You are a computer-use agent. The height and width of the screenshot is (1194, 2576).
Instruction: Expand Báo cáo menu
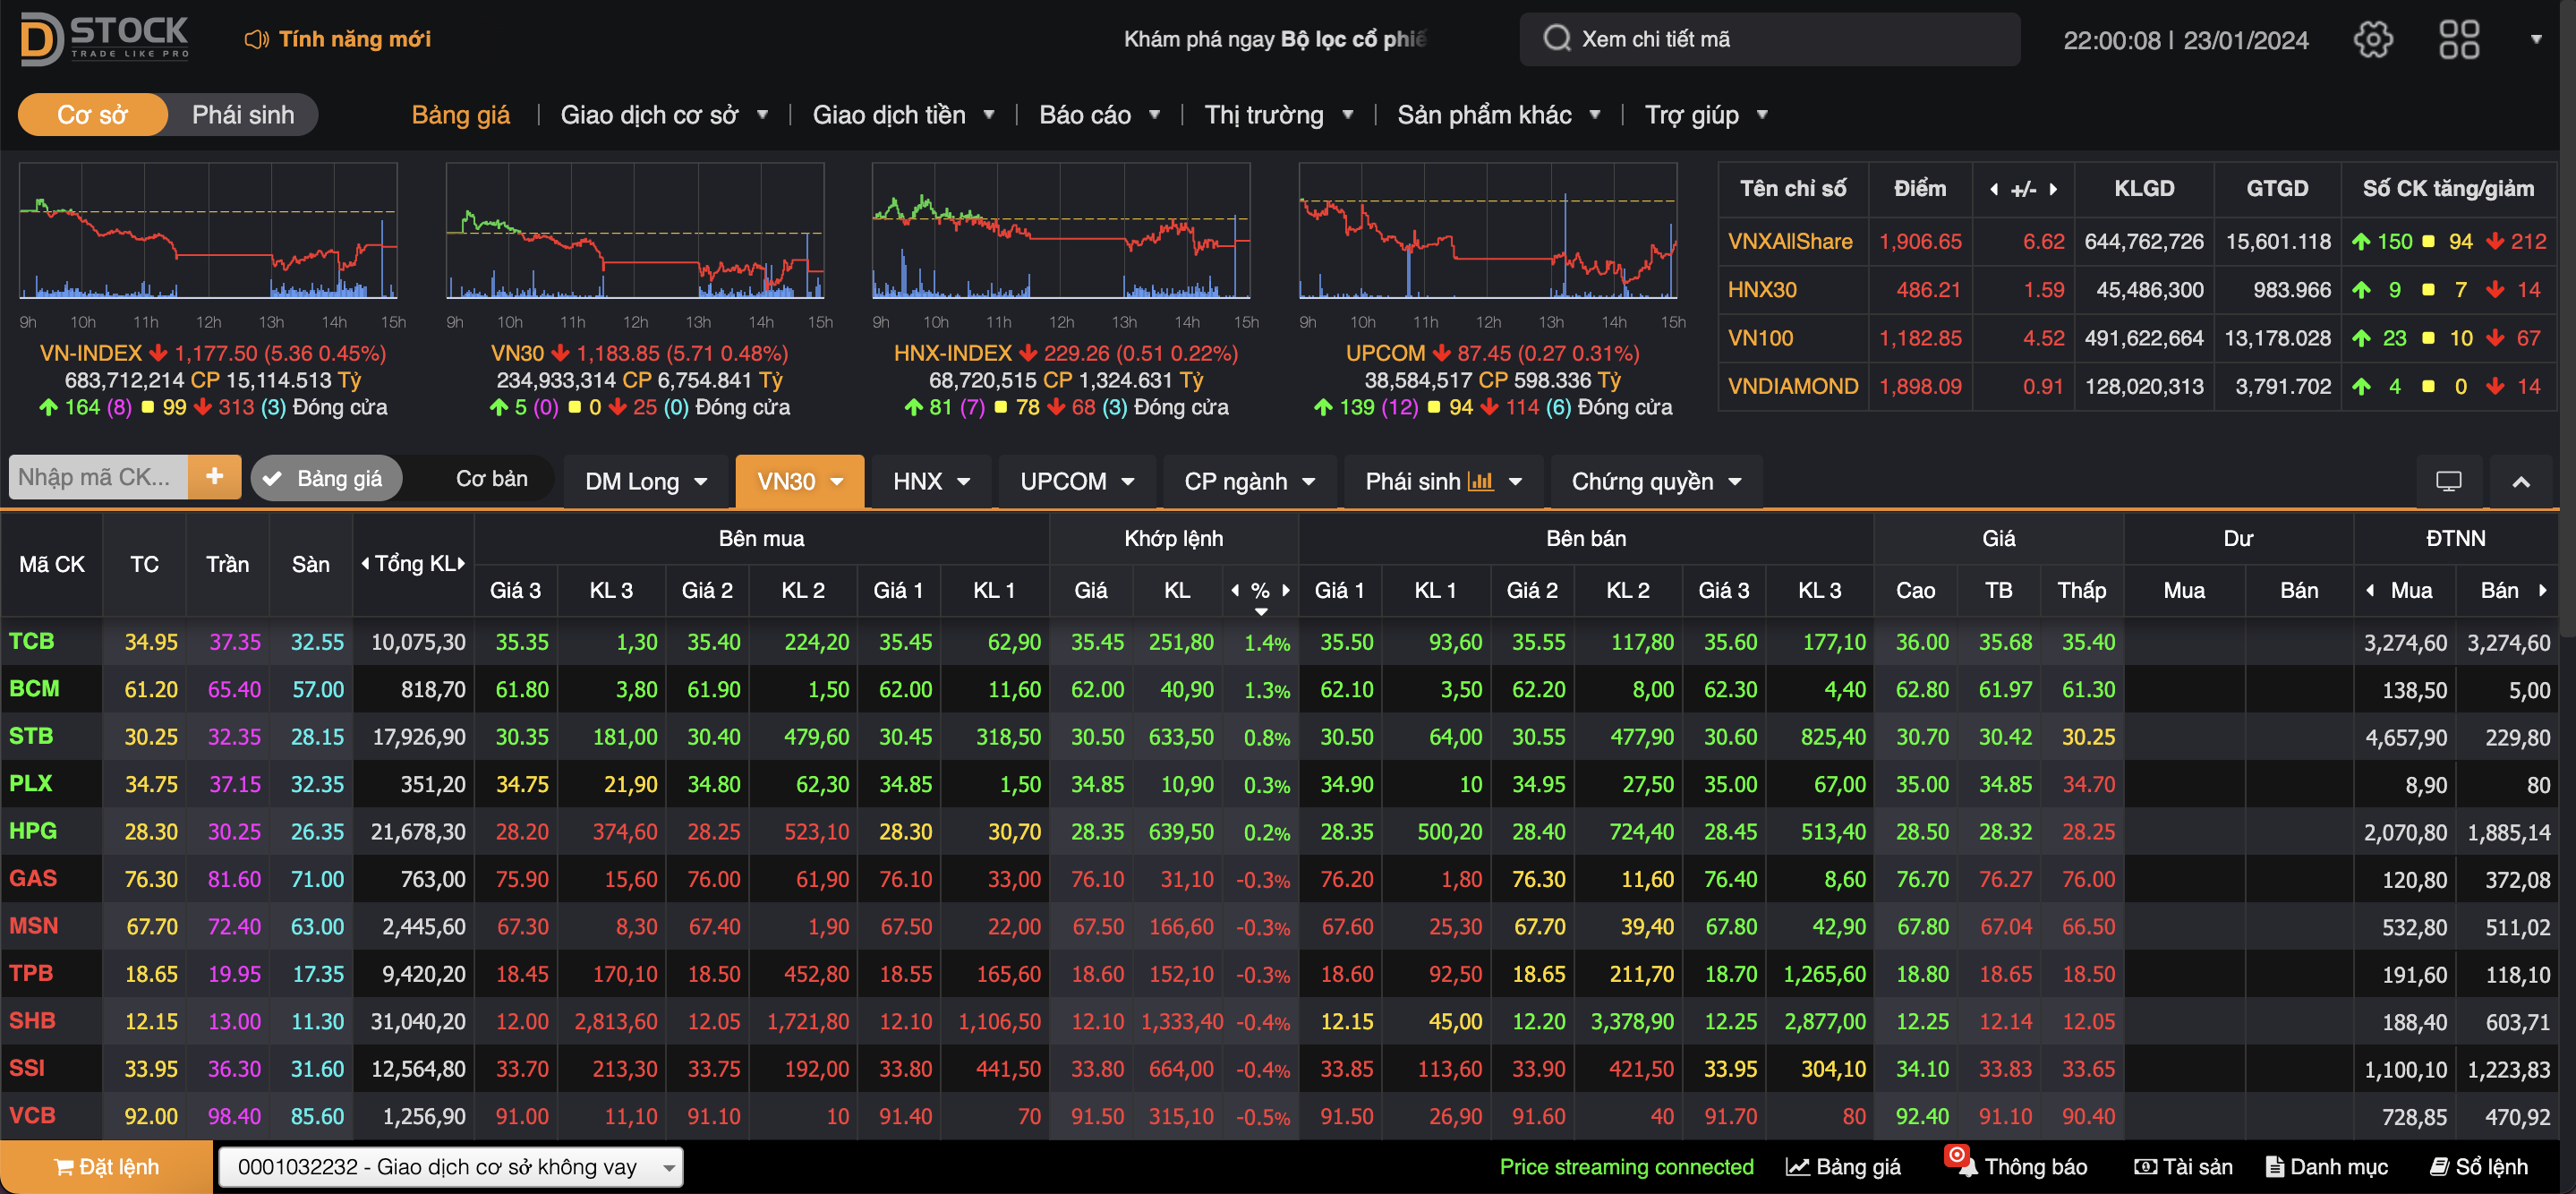[x=1099, y=115]
